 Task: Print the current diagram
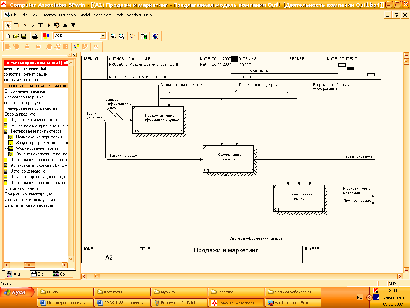coord(35,36)
